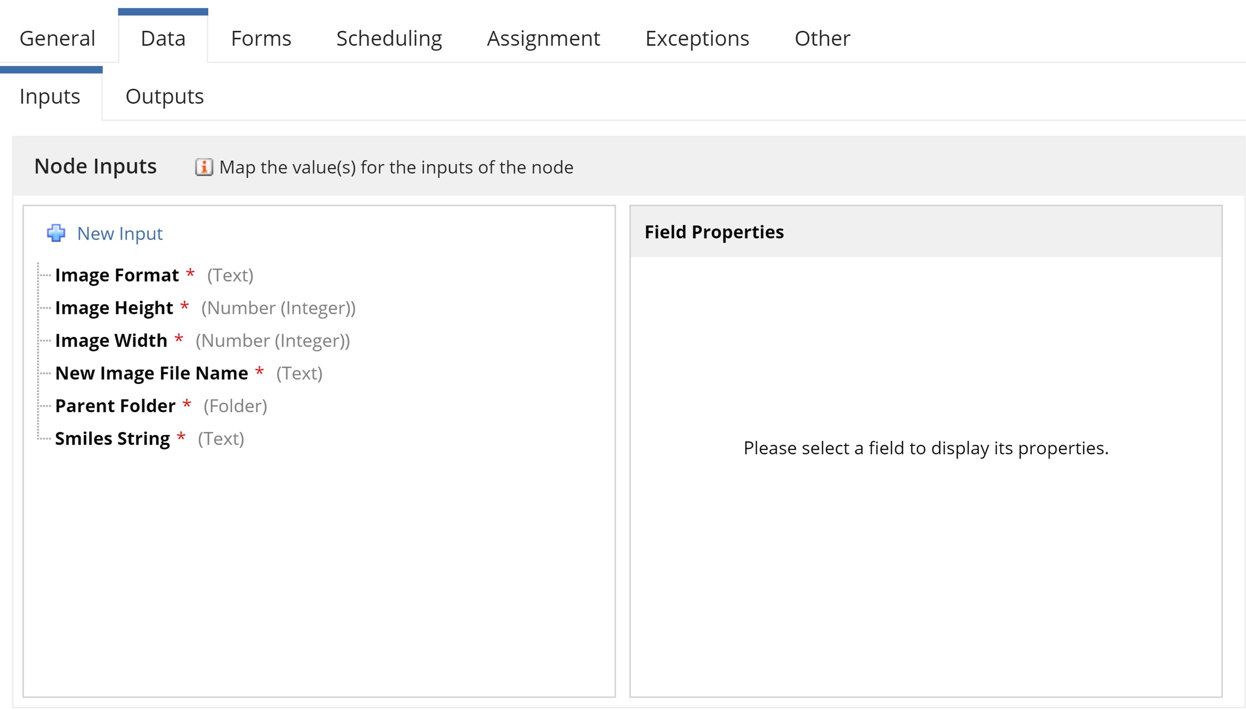Pick the Parent Folder input
This screenshot has width=1246, height=710.
click(161, 406)
